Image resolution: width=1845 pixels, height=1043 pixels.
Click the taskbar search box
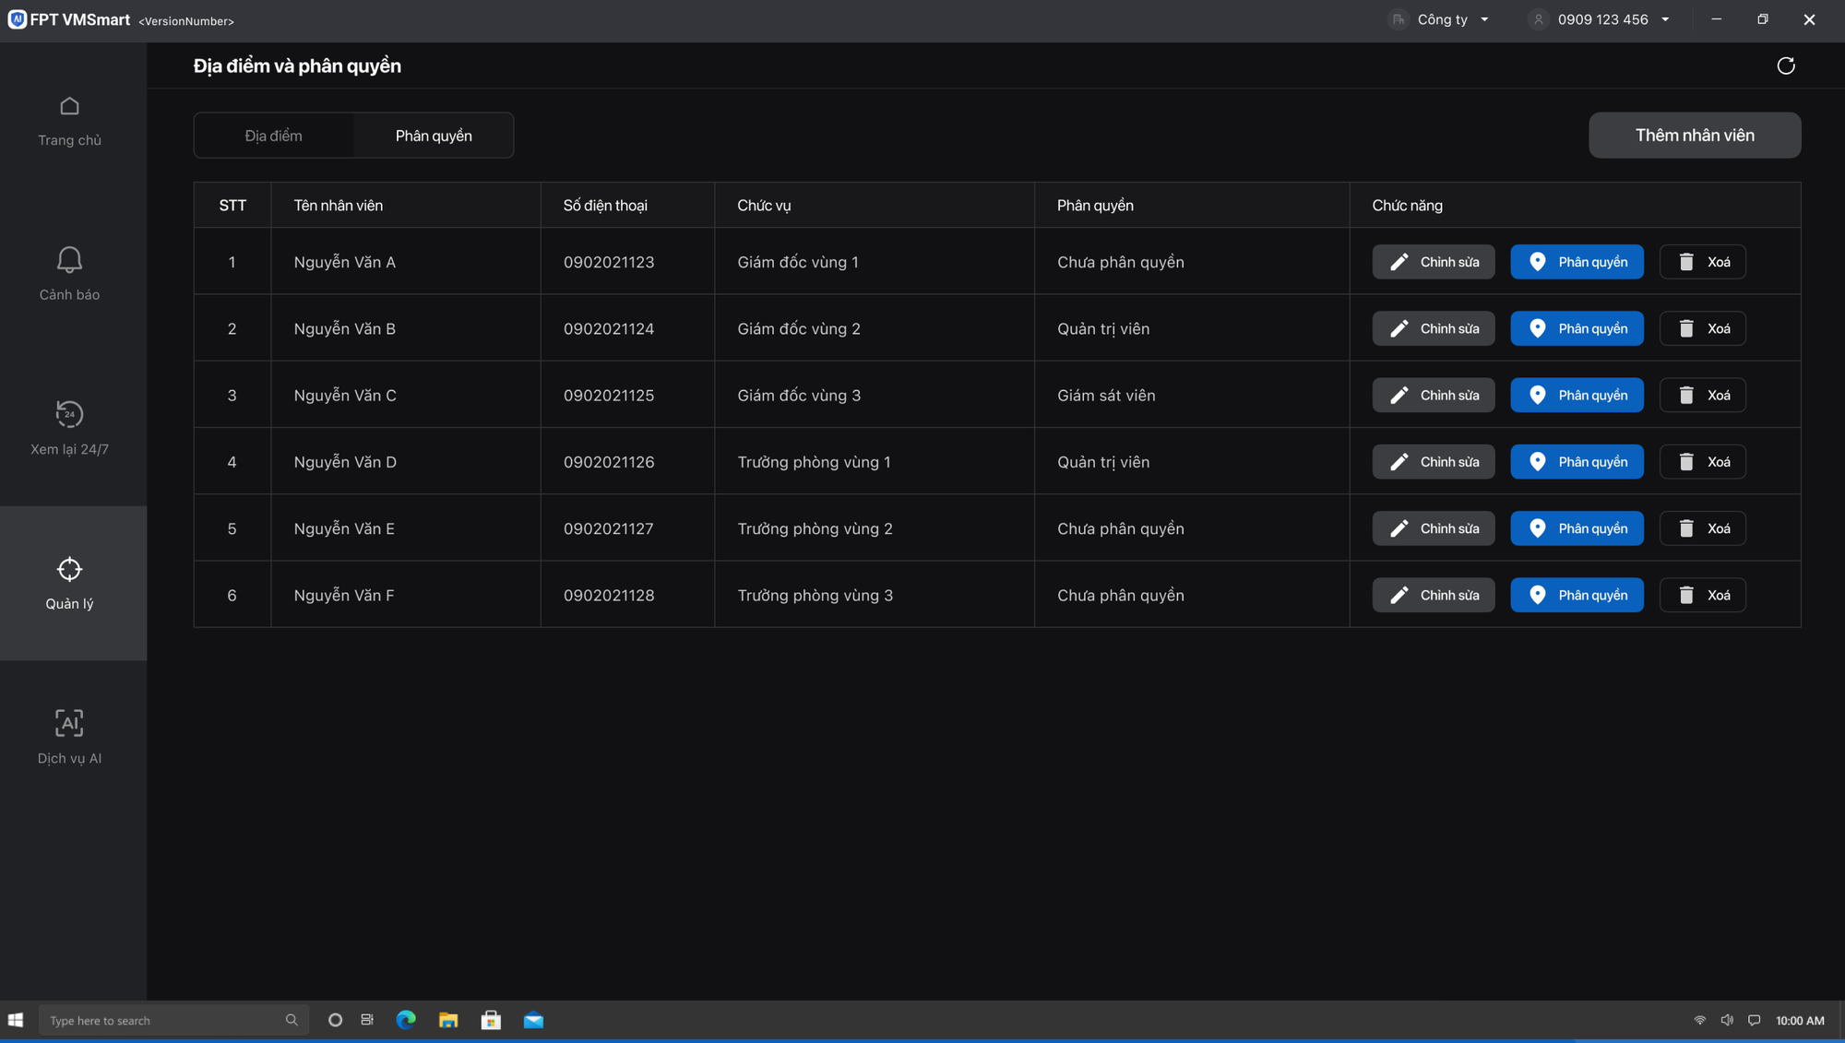[173, 1020]
